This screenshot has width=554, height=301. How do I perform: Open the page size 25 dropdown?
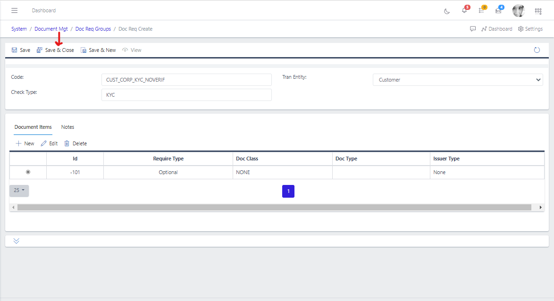19,191
